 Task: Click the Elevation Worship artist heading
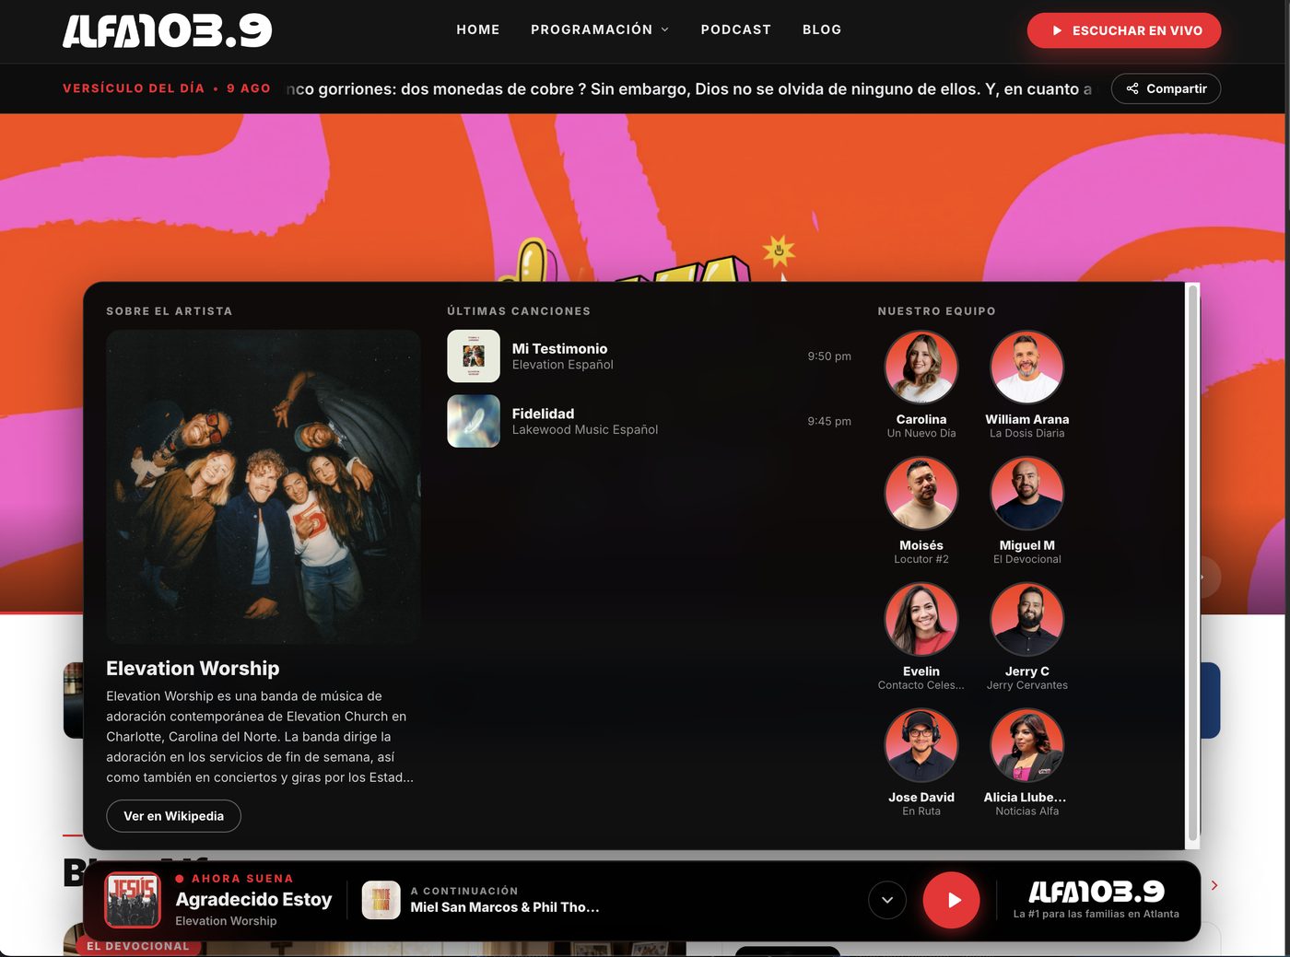(193, 669)
